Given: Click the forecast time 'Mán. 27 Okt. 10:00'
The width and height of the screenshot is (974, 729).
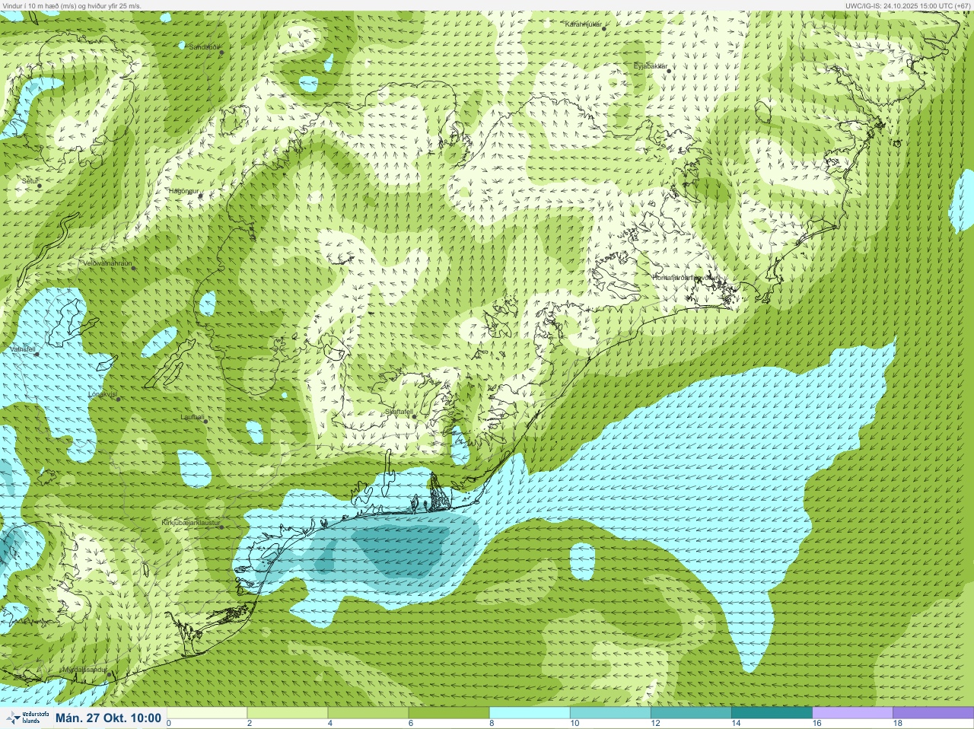Looking at the screenshot, I should (108, 718).
